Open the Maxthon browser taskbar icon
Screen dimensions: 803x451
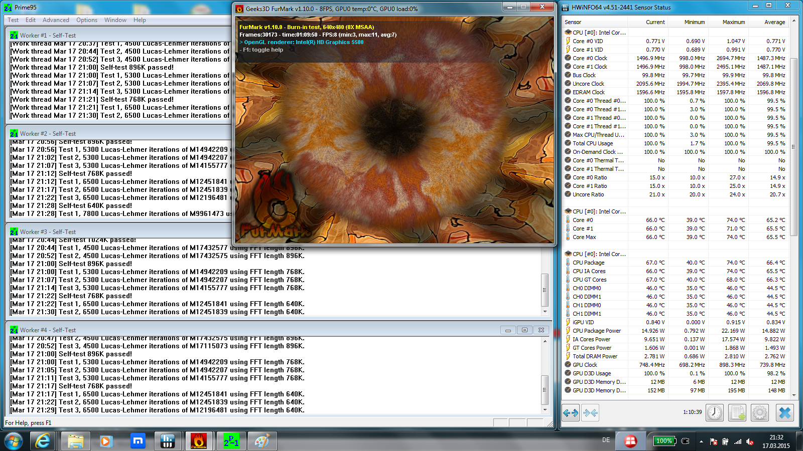point(138,441)
